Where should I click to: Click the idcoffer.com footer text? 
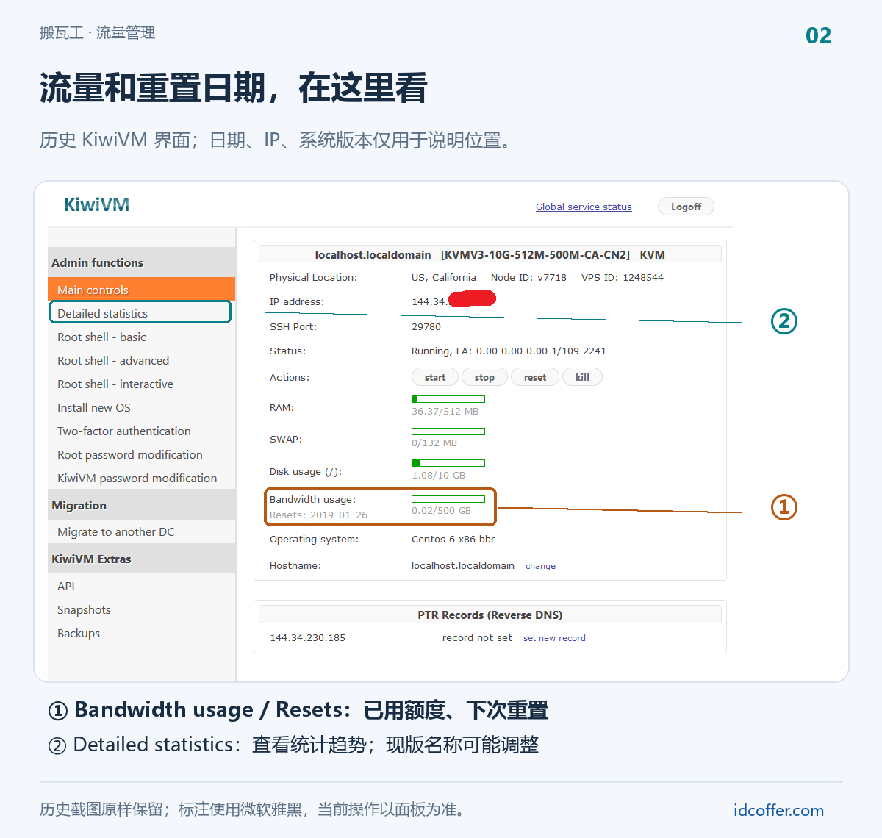tap(778, 810)
